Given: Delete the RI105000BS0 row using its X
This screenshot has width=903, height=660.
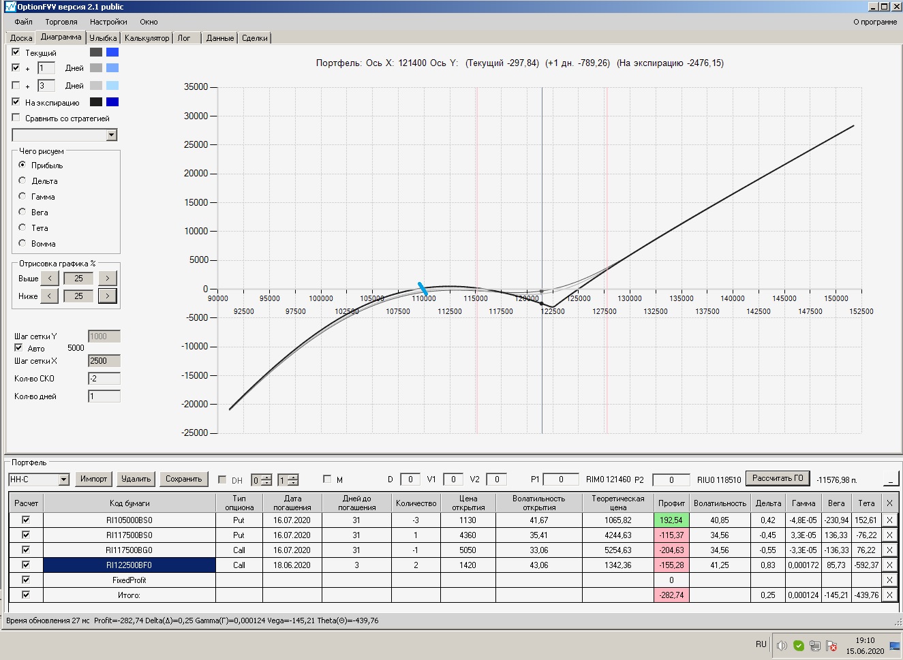Looking at the screenshot, I should (x=889, y=520).
